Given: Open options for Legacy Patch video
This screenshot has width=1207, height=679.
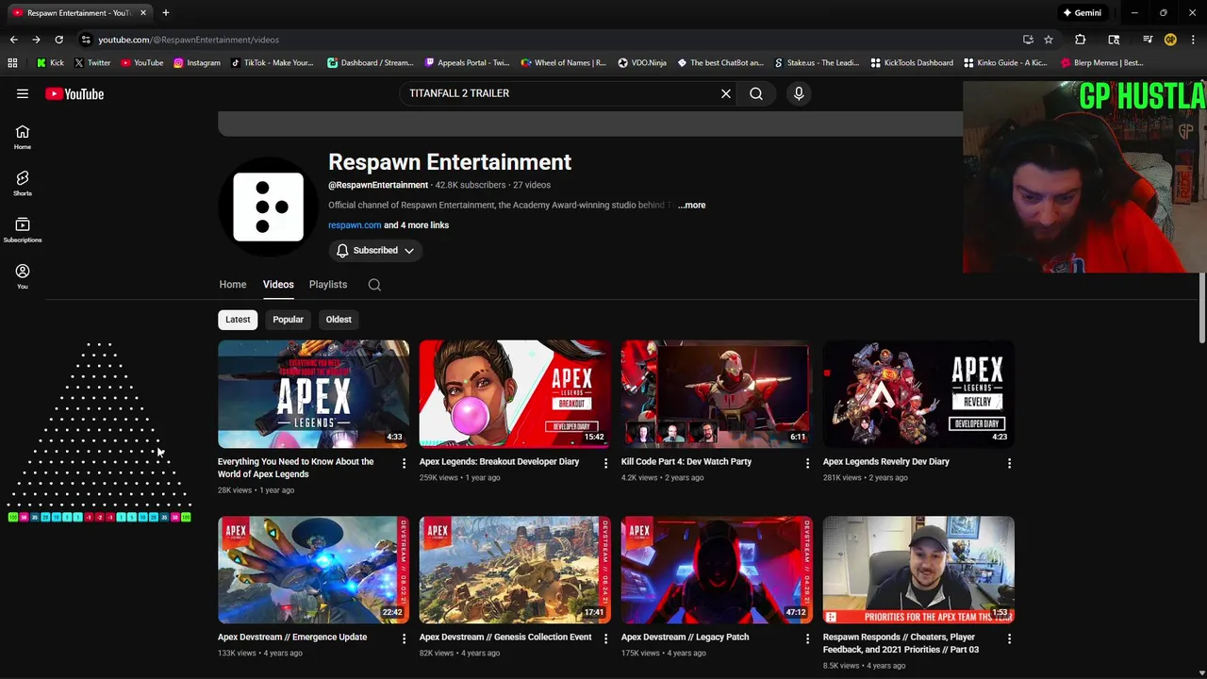Looking at the screenshot, I should (x=807, y=638).
